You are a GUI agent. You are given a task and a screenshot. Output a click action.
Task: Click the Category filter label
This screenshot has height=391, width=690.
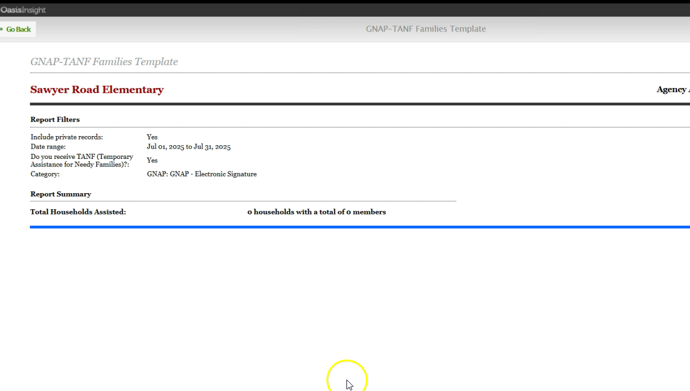[x=45, y=174]
